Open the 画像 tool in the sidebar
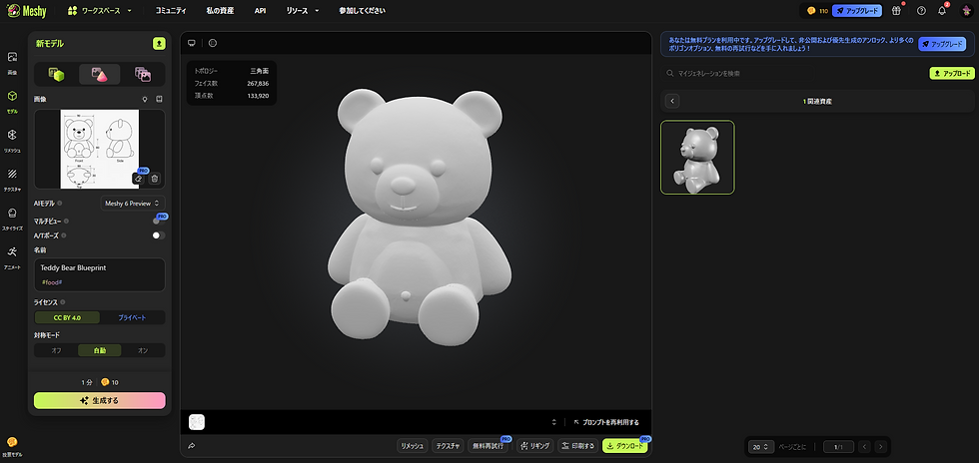Viewport: 979px width, 463px height. point(12,61)
